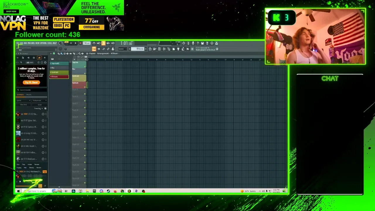Click the Vocals tag chip
The width and height of the screenshot is (375, 211).
(30, 164)
